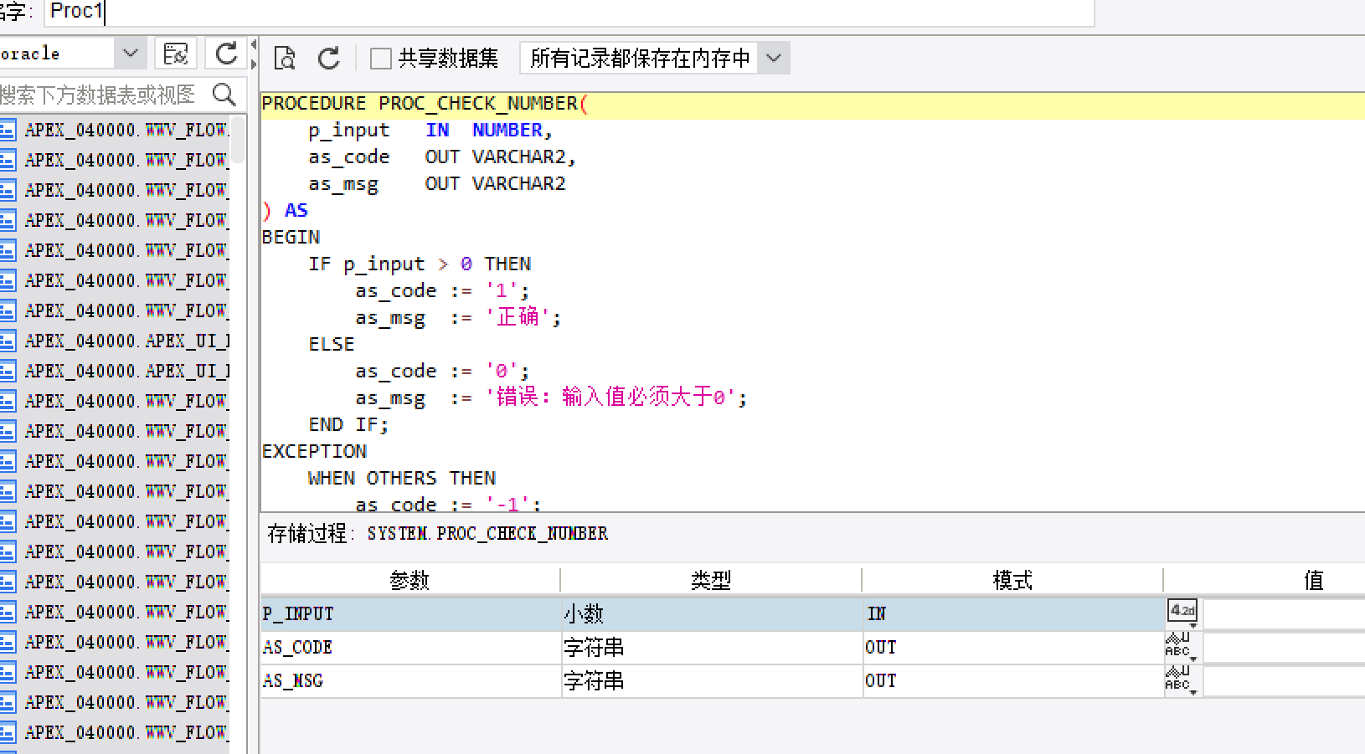The image size is (1365, 754).
Task: Select the first APEX_040000.WWV_FLOW table item
Action: 126,130
